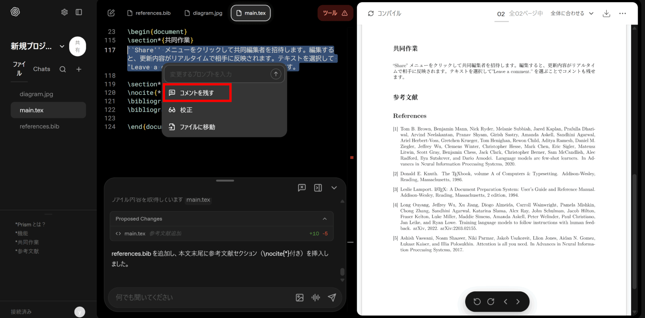Expand the project name dropdown
The height and width of the screenshot is (318, 645).
[62, 46]
